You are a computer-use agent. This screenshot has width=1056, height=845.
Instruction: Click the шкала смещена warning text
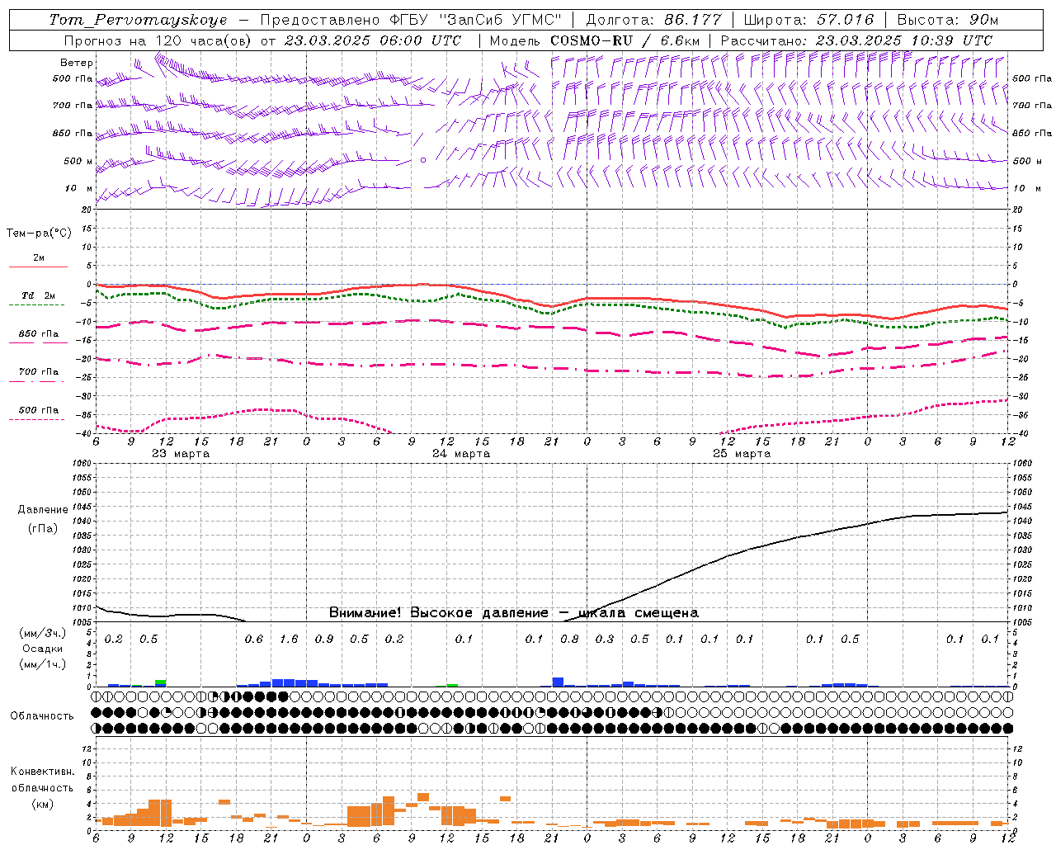point(639,613)
